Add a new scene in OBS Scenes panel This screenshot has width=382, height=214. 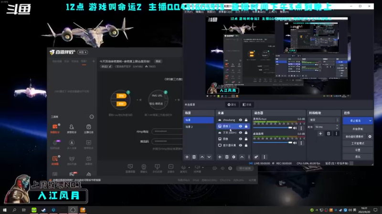187,157
